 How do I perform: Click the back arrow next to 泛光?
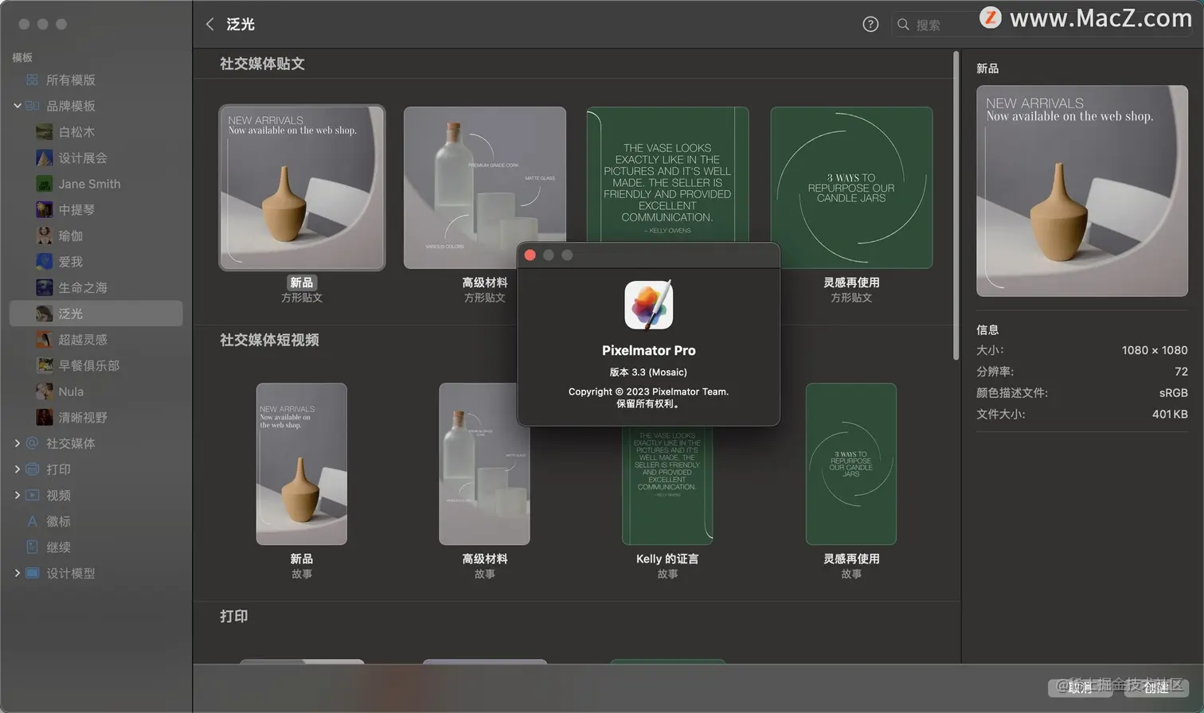[209, 24]
